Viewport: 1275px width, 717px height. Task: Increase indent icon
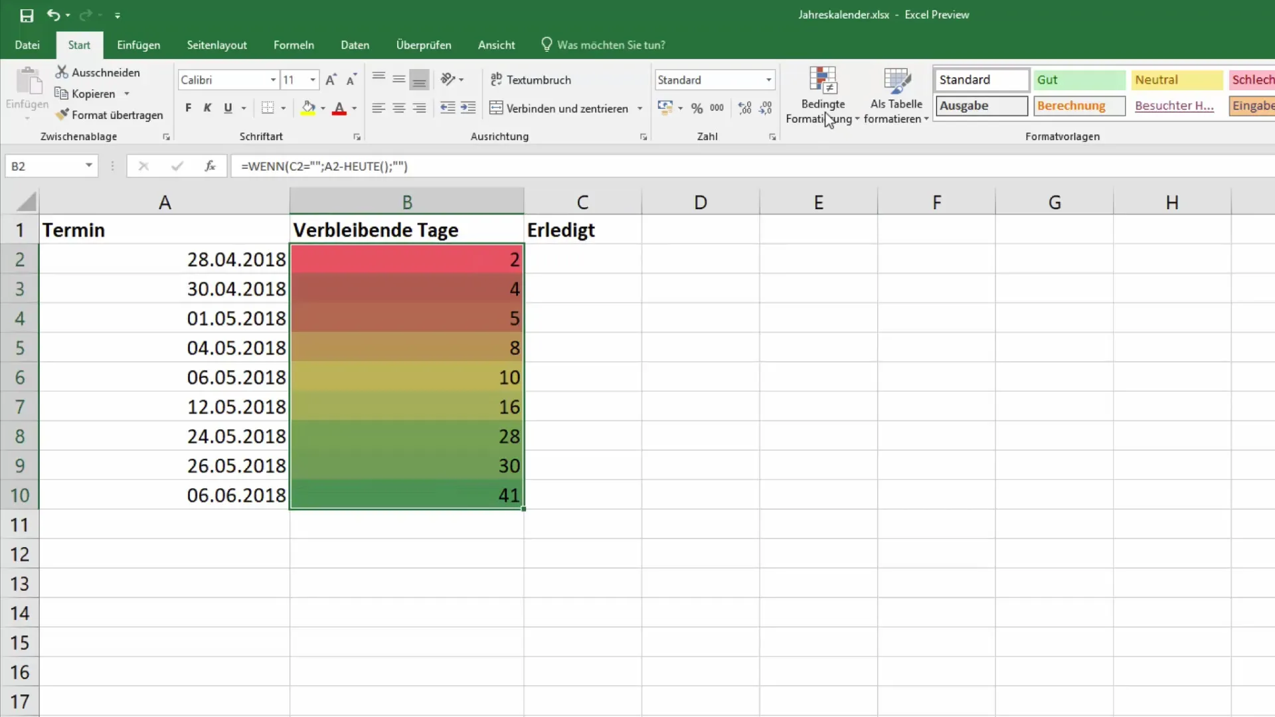468,108
